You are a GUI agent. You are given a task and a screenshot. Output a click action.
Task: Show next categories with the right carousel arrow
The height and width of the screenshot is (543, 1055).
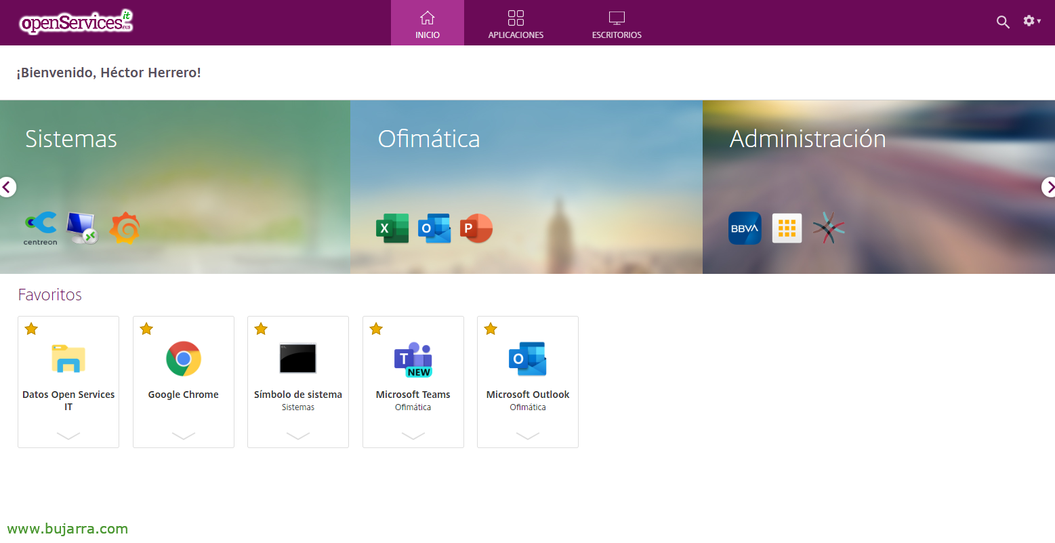(1049, 187)
